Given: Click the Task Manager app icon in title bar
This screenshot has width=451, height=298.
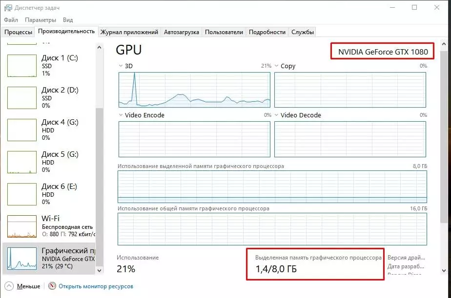Looking at the screenshot, I should [8, 8].
